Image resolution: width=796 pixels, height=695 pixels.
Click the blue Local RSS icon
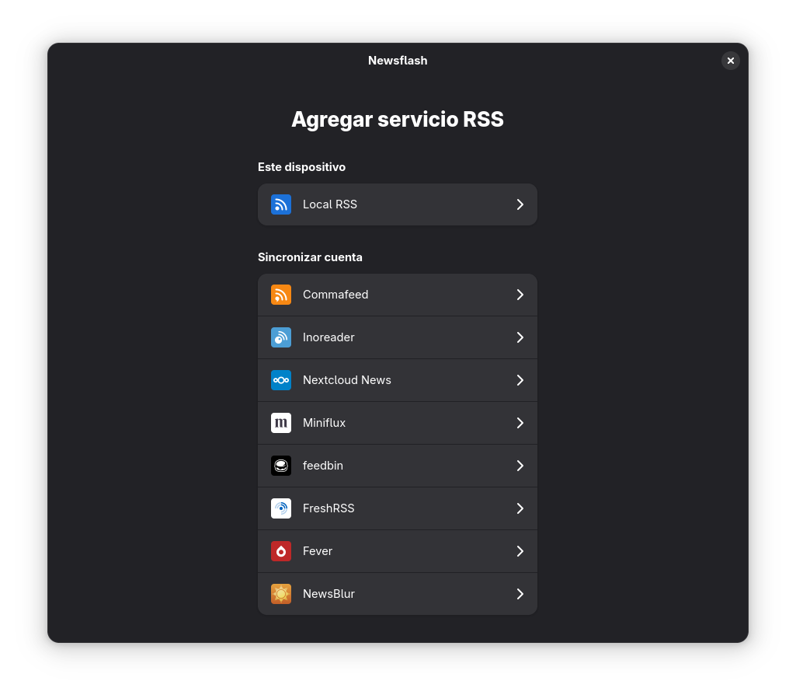pyautogui.click(x=280, y=204)
